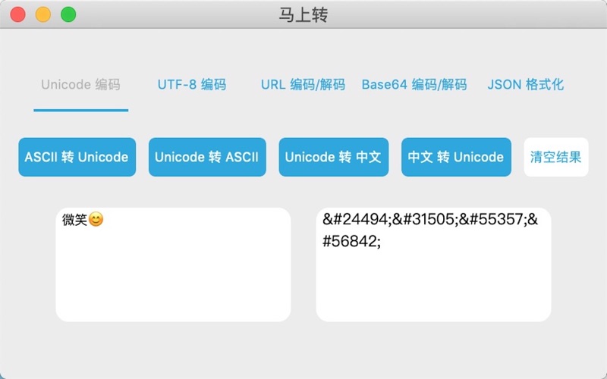Open the UTF-8 编码 tab
607x379 pixels.
tap(192, 85)
